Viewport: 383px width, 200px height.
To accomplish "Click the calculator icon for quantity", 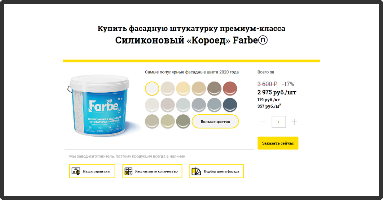I will click(128, 171).
